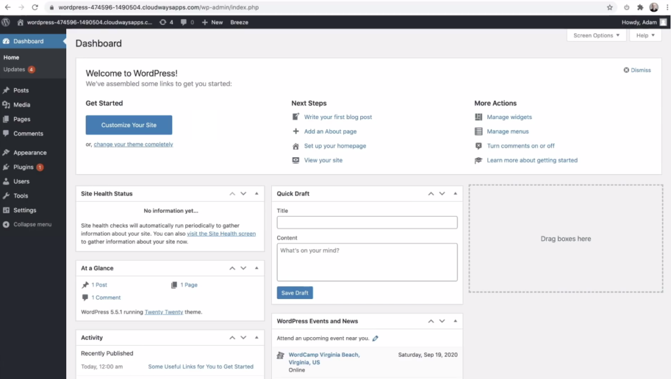Open Write your first blog post link

338,117
